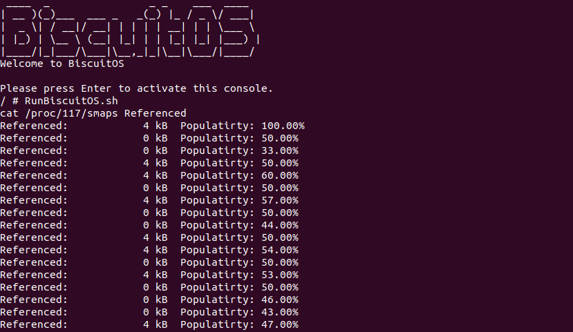Click the BiscuitOS ASCII art banner
This screenshot has height=332, width=573.
click(130, 29)
